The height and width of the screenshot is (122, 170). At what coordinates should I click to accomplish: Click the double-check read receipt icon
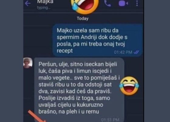point(136,52)
